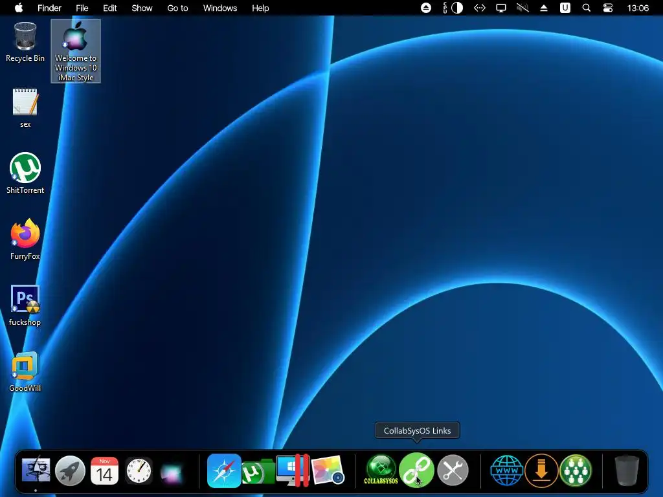
Task: Select the green torrent client desktop icon
Action: tap(25, 173)
